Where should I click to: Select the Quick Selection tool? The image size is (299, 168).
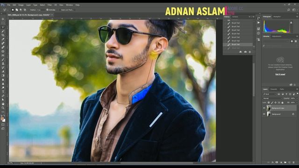[x=3, y=31]
